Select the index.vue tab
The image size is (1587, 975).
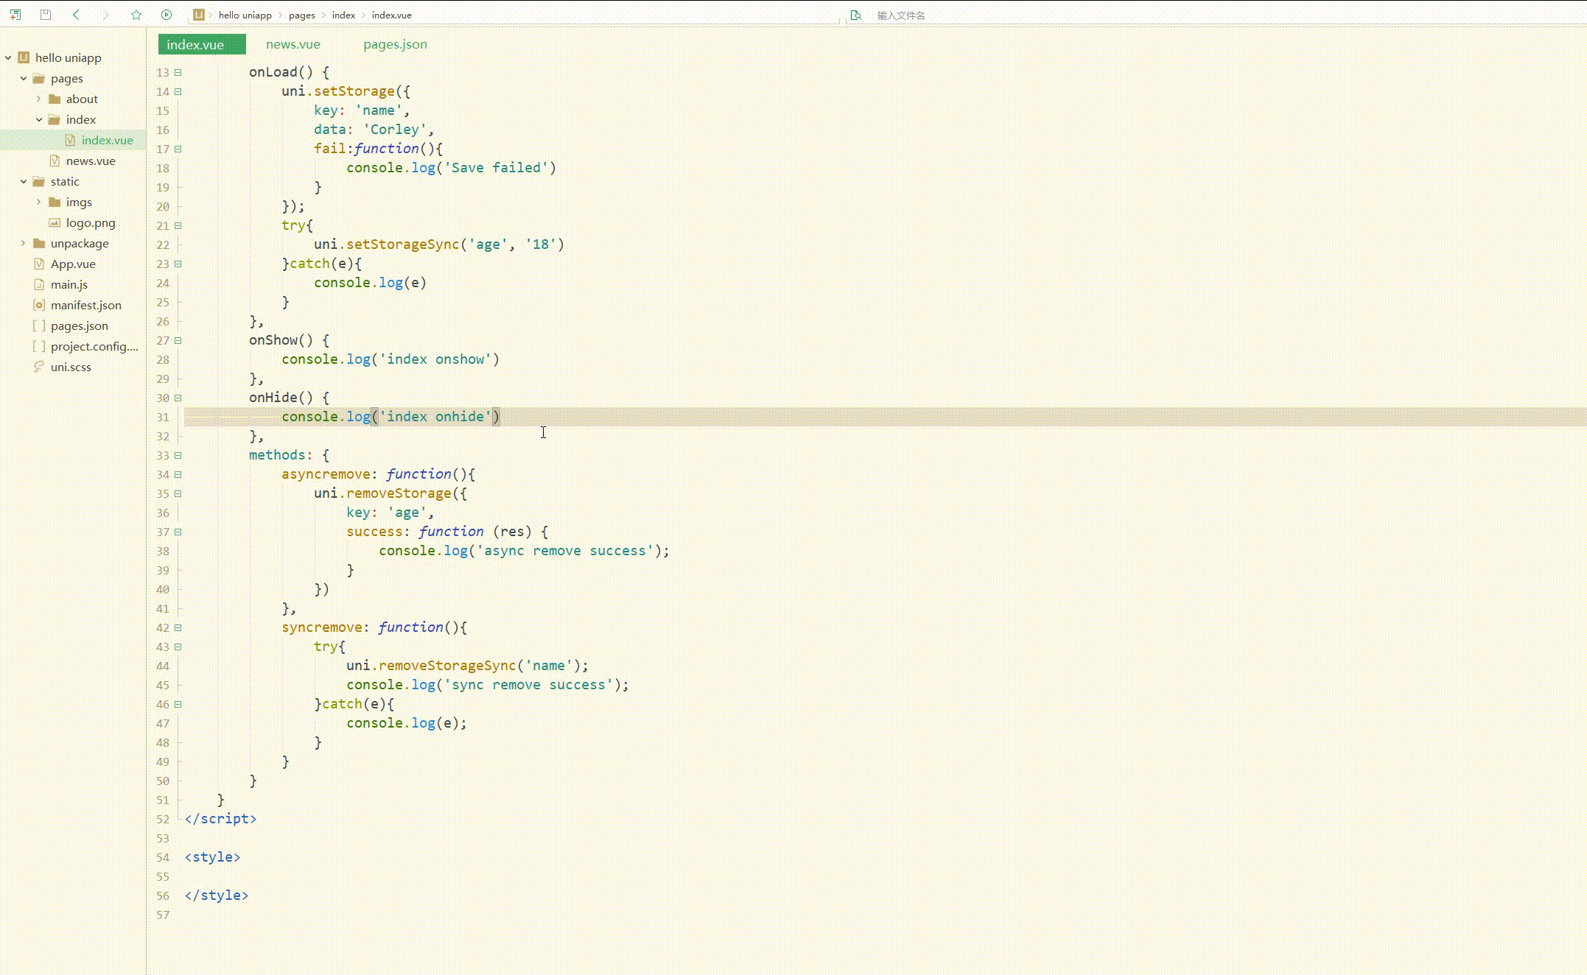pyautogui.click(x=194, y=44)
